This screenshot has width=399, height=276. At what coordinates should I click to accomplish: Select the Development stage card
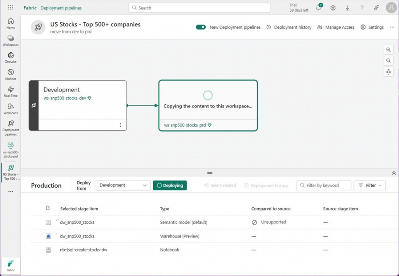tap(78, 105)
